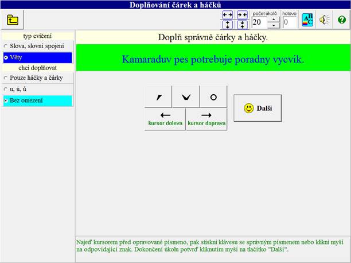This screenshot has height=263, width=351.
Task: Choose Pouze háčky a čárky option
Action: pos(38,78)
